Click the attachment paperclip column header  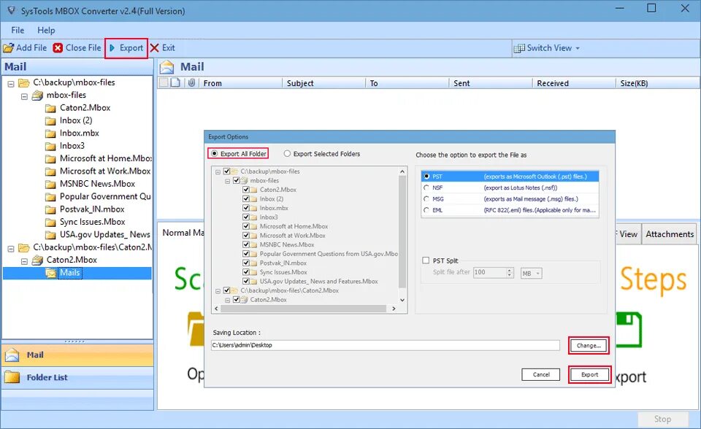(191, 82)
